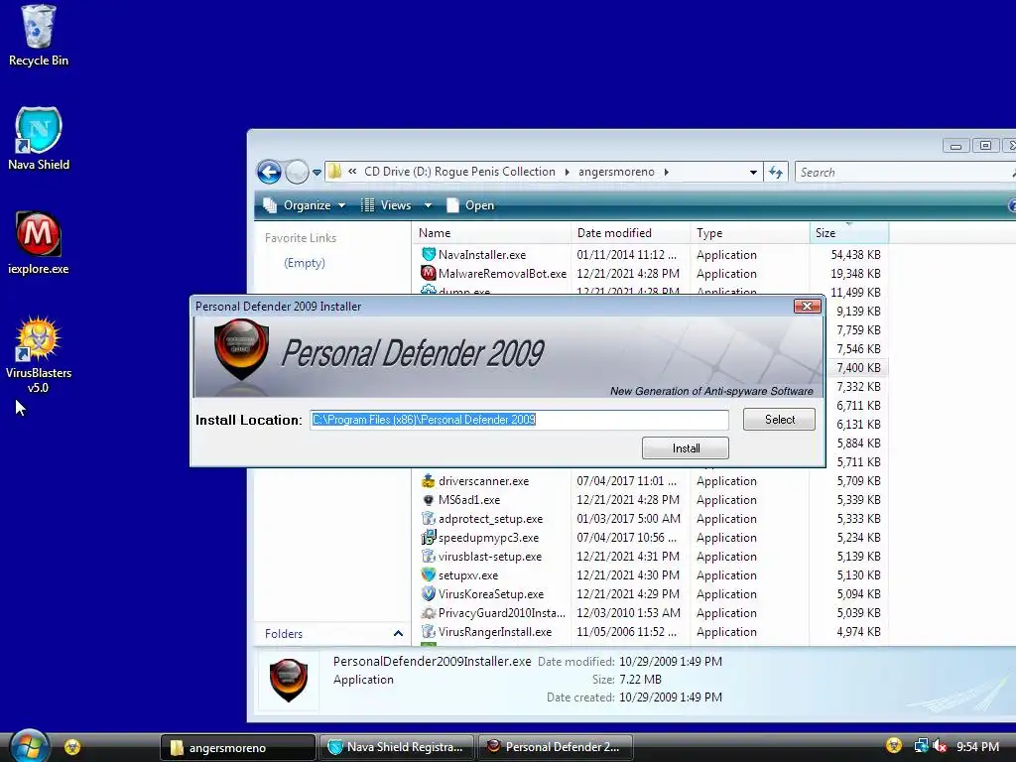The height and width of the screenshot is (762, 1016).
Task: Sort by the Size column header
Action: pos(849,232)
